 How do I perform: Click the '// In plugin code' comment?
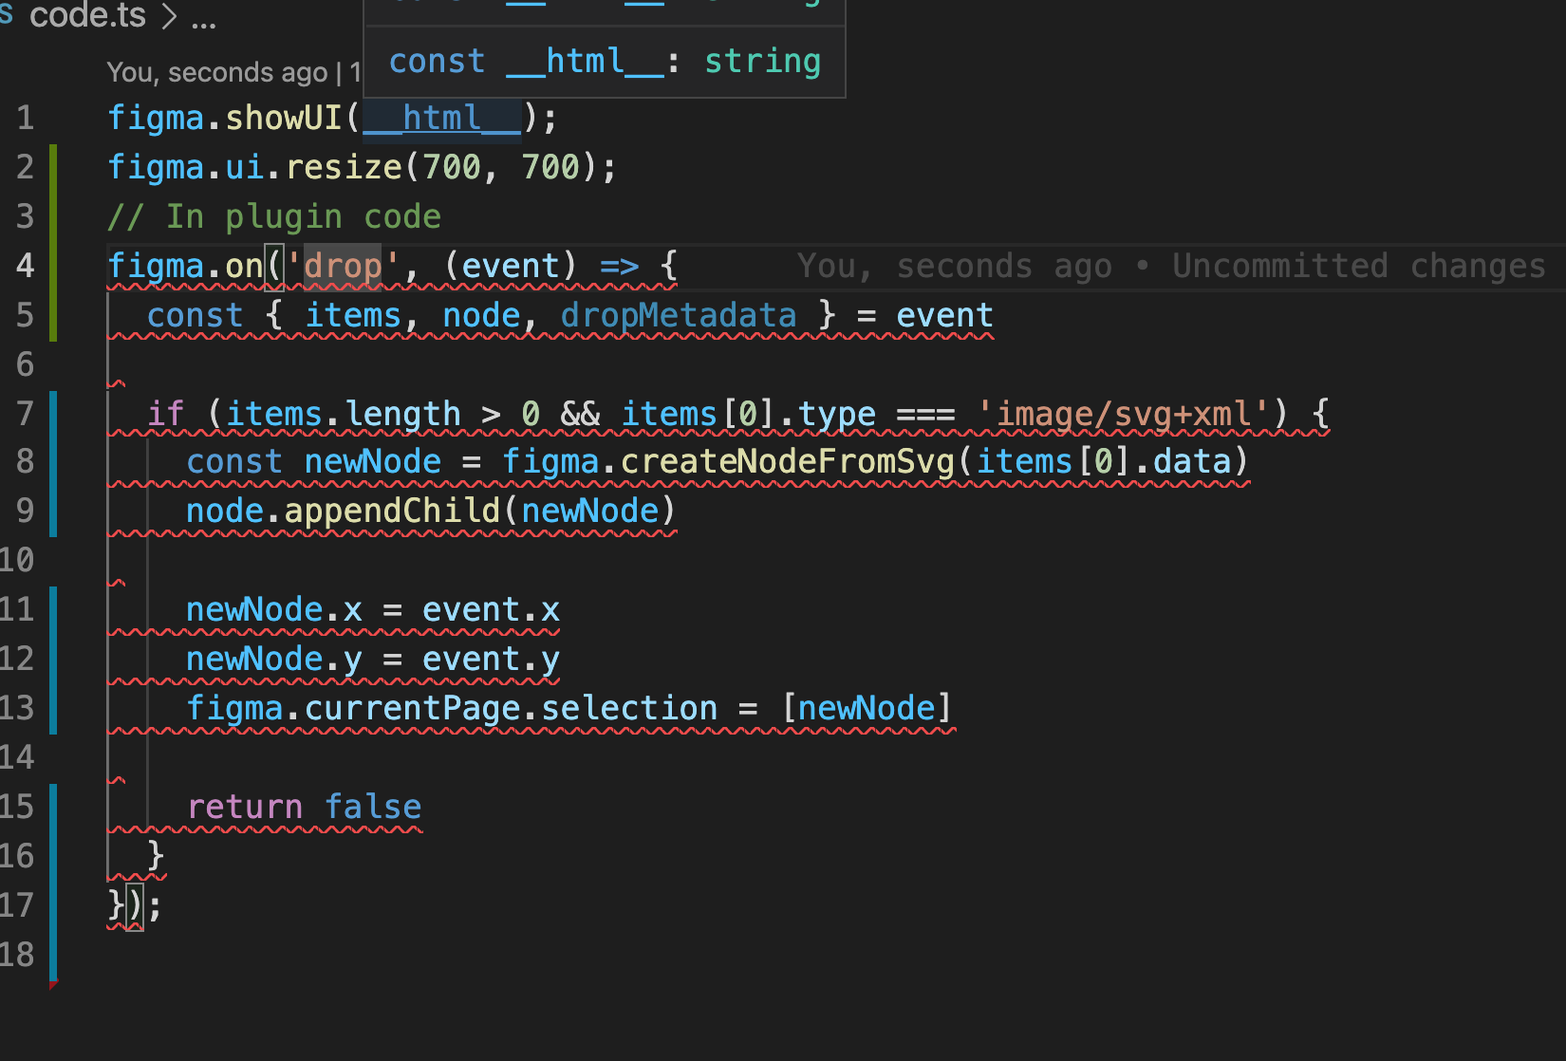(274, 216)
